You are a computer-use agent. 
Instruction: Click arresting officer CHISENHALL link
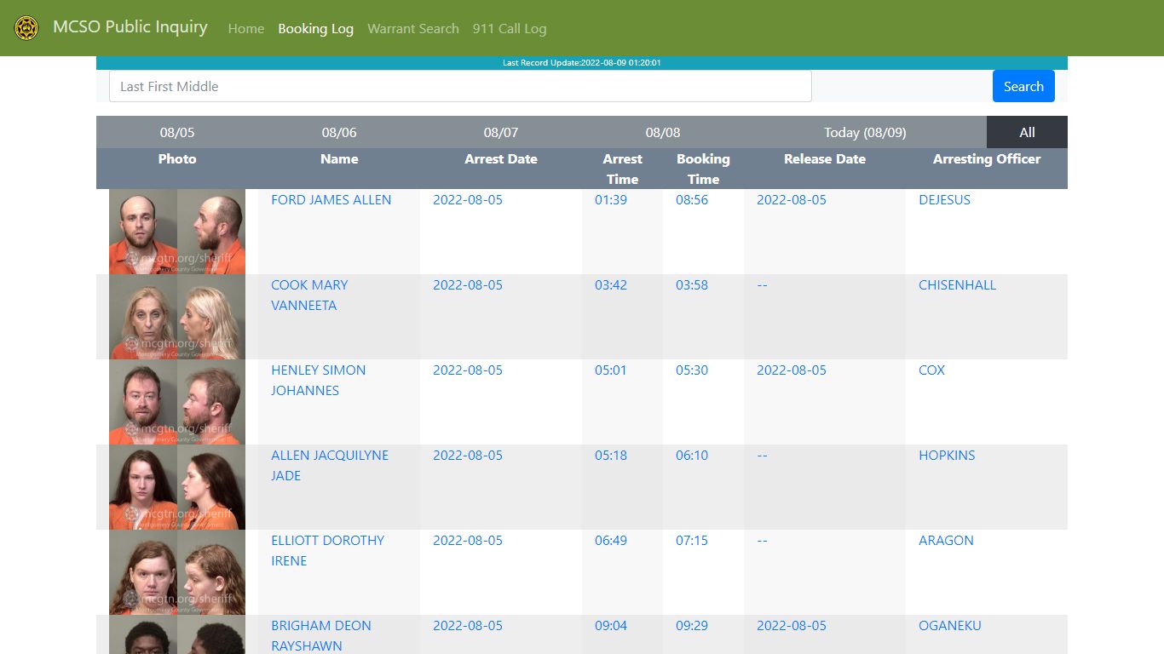tap(957, 284)
